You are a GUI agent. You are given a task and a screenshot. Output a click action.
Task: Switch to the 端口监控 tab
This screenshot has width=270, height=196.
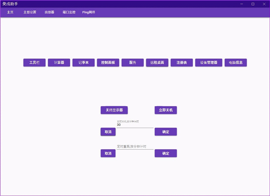point(69,12)
